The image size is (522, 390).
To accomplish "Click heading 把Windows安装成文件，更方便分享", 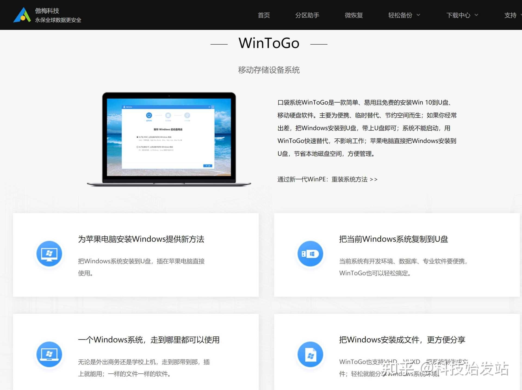I will (402, 340).
